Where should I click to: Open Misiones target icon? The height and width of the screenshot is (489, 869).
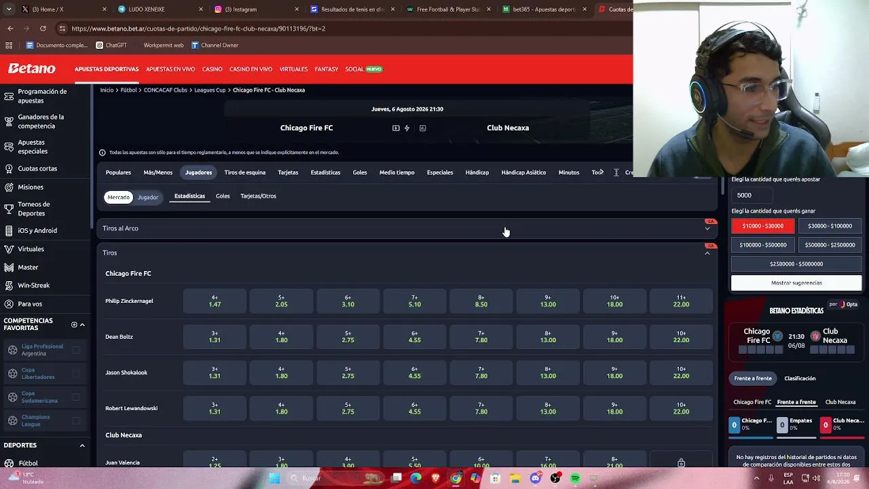9,187
